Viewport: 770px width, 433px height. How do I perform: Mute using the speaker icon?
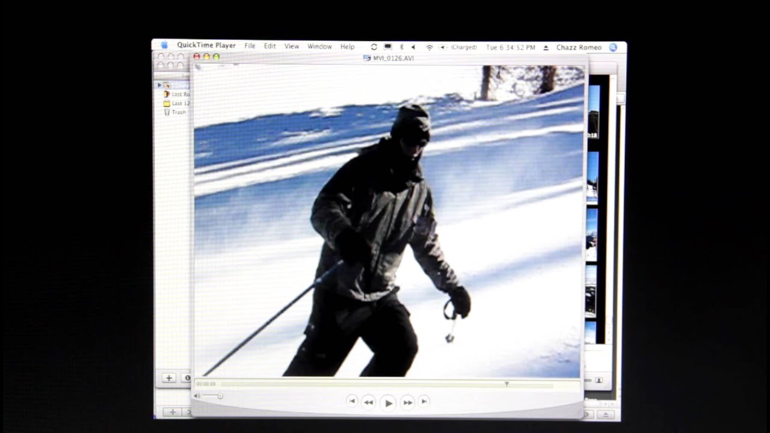point(197,396)
